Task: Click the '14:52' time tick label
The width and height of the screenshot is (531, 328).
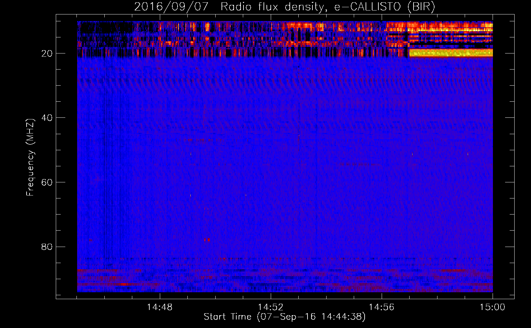Action: coord(271,307)
